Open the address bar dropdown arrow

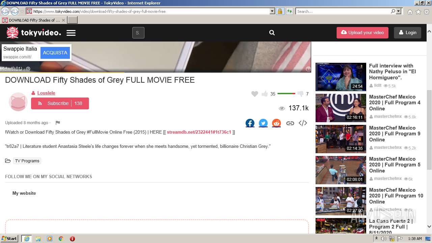tap(272, 11)
